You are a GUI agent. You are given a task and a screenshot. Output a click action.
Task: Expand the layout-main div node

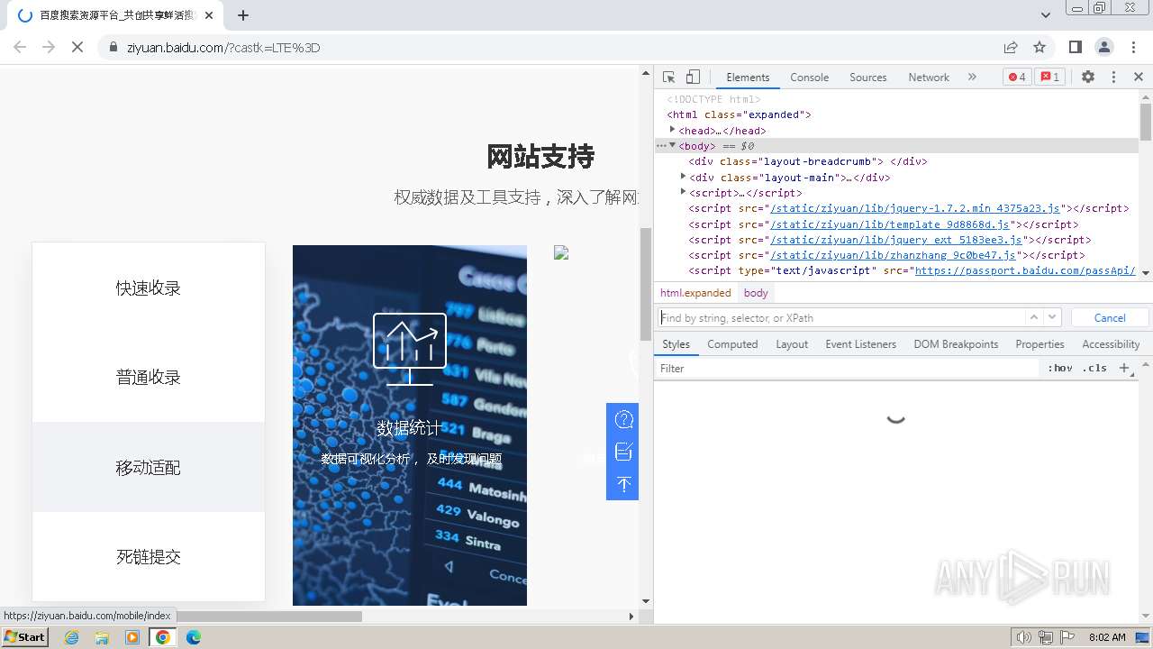683,177
